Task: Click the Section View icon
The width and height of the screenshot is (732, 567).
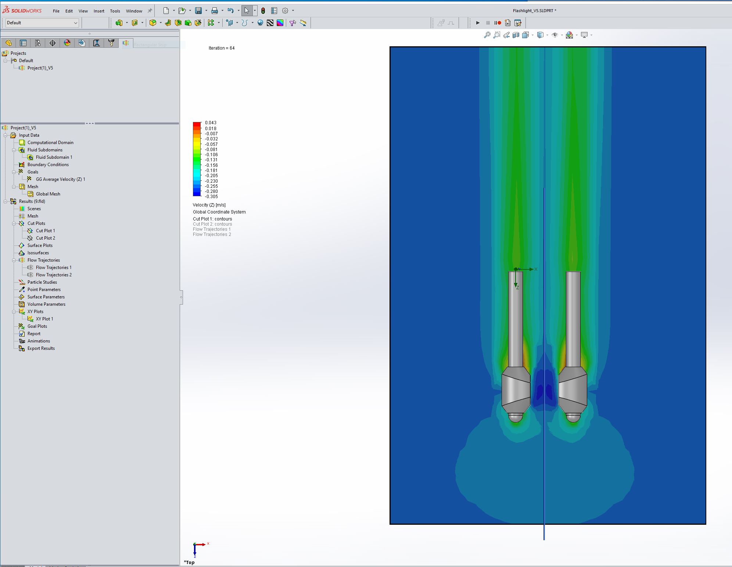Action: click(x=516, y=35)
